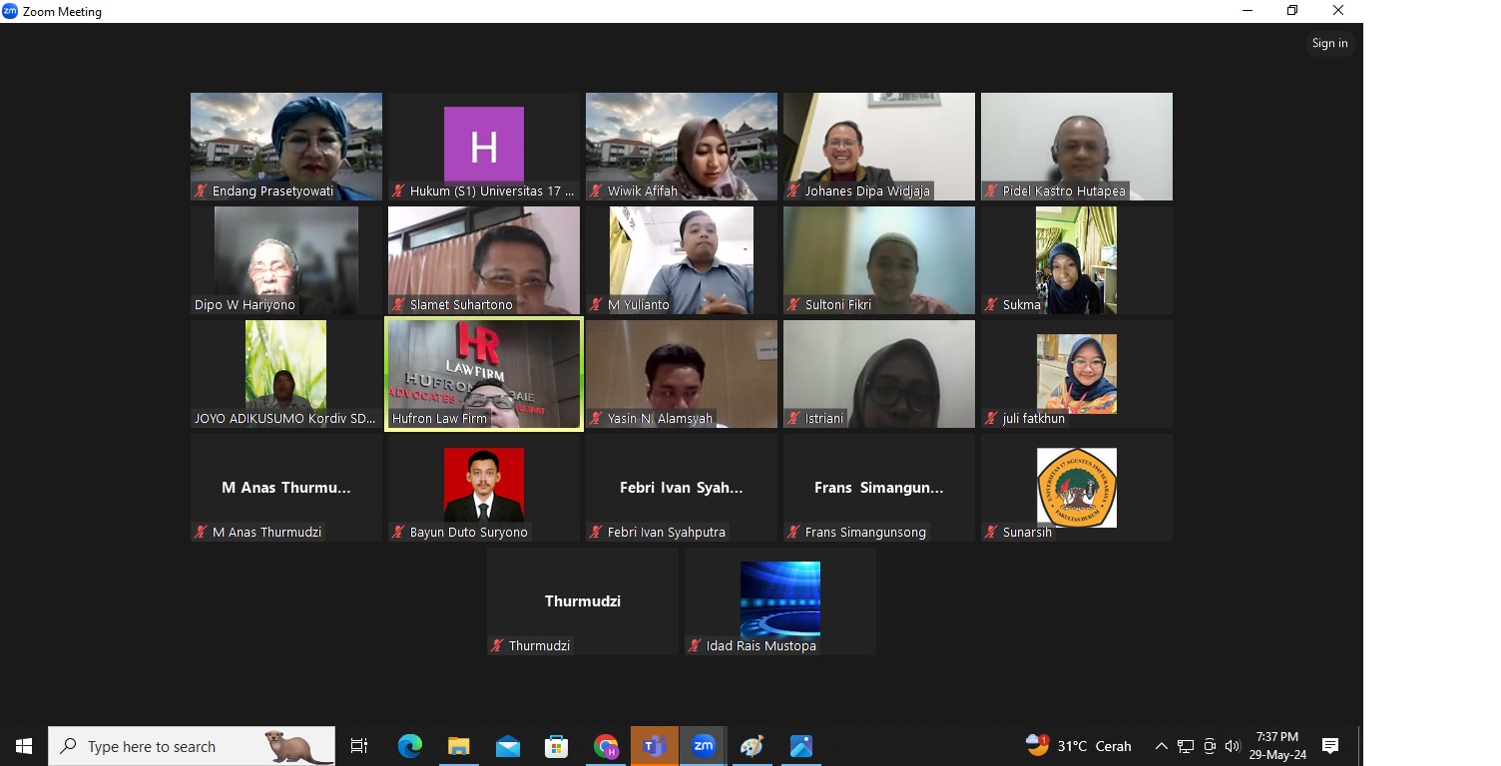
Task: Open Google Chrome from the taskbar
Action: [x=606, y=746]
